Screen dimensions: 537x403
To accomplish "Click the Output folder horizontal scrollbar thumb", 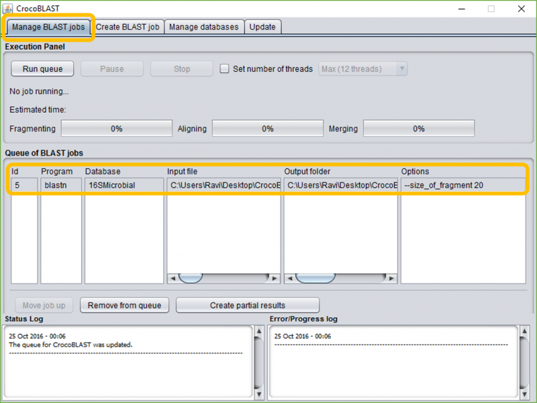I will 315,278.
